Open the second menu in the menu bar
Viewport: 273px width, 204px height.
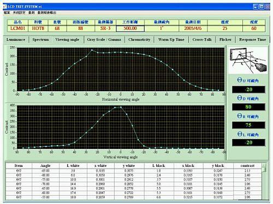[19, 13]
